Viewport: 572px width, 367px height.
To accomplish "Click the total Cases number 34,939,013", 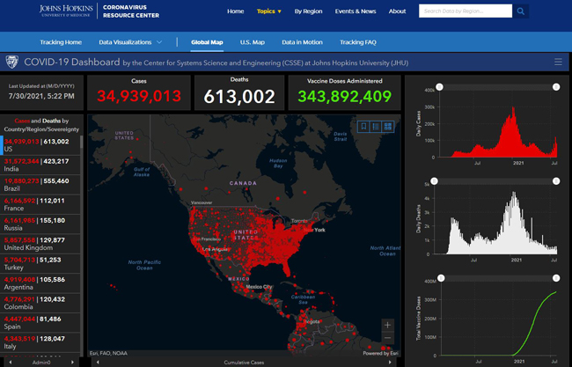I will (x=139, y=96).
